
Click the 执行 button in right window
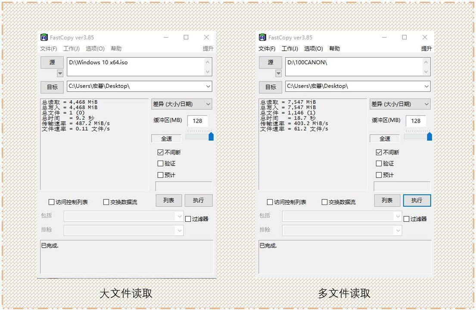pyautogui.click(x=416, y=200)
